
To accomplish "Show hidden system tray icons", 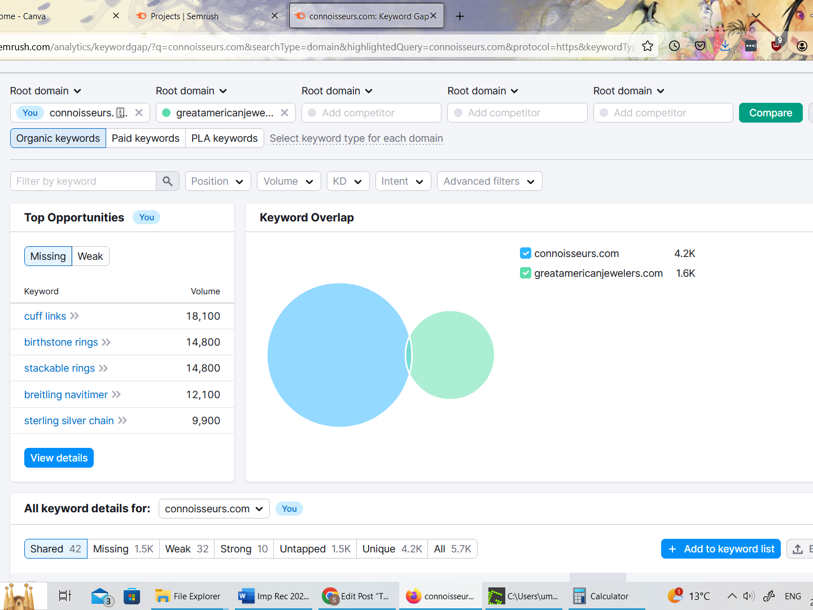I will click(x=732, y=596).
